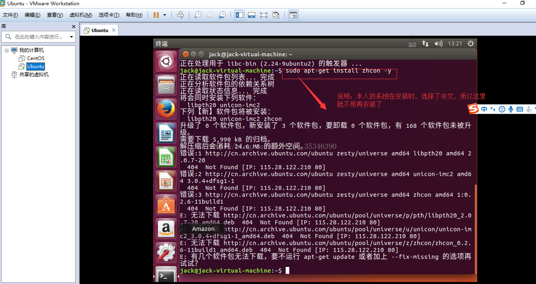The image size is (536, 284).
Task: Close the jack@jack-virtual-machine terminal window
Action: pos(186,54)
